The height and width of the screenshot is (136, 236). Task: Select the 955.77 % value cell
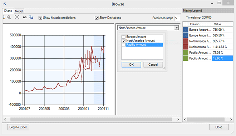click(222, 41)
